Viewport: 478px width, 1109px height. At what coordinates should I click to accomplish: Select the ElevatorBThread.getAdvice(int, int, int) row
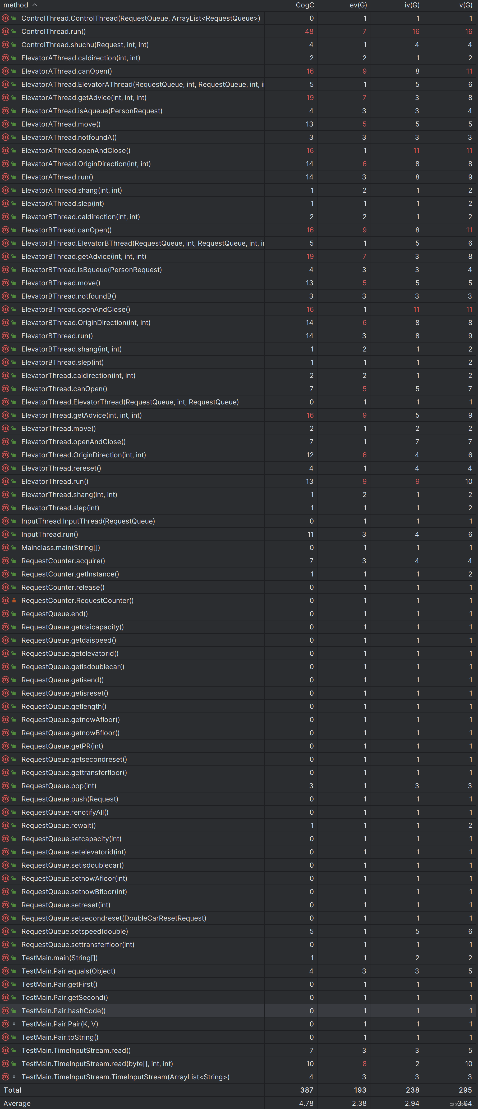[x=239, y=256]
